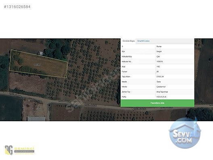Screen dimensions: 213x160
Task: Select the Zemin Tip value Ana Taşınmaz
Action: (x=162, y=92)
